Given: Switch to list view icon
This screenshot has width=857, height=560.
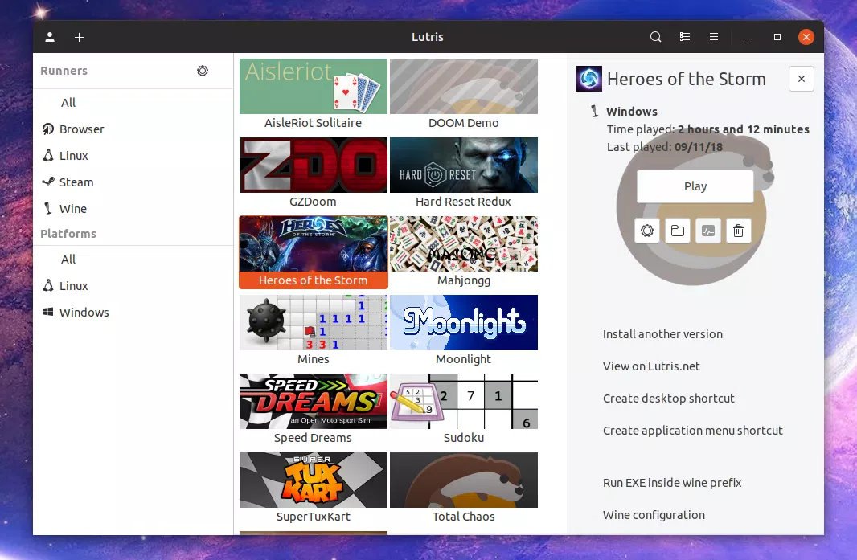Looking at the screenshot, I should click(x=684, y=37).
